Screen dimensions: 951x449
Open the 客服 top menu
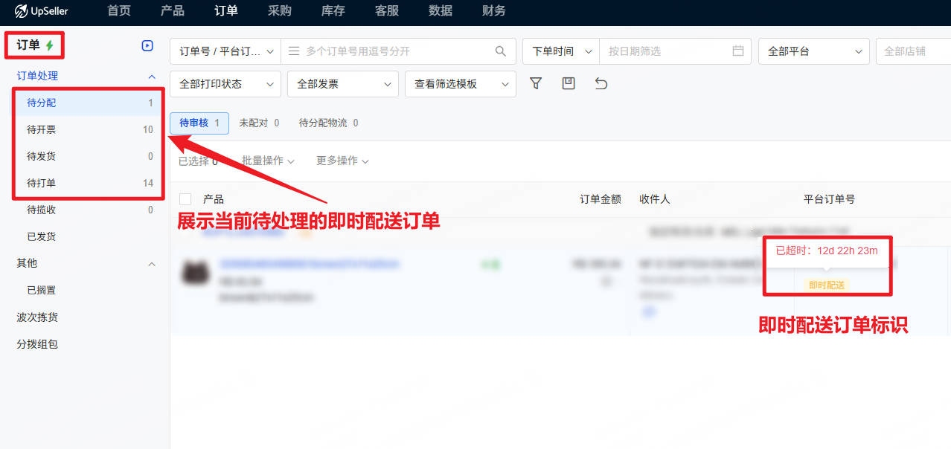pyautogui.click(x=386, y=11)
